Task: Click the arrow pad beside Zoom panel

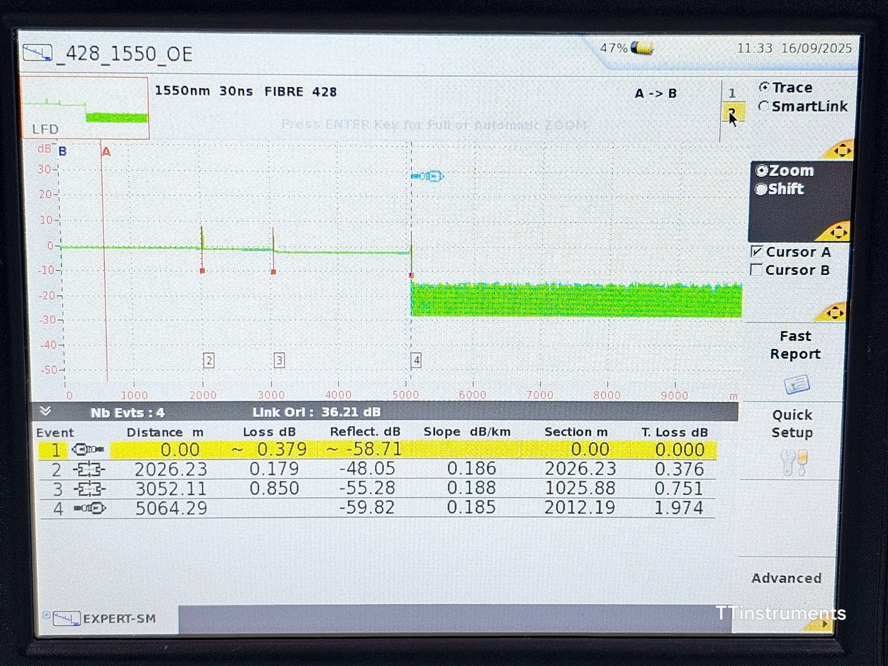Action: coord(836,231)
